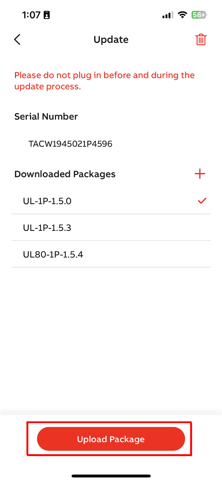This screenshot has width=222, height=482.
Task: Add a package using the plus icon
Action: pos(200,174)
